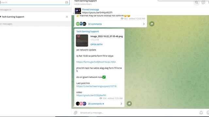Viewport: 209px width, 117px height.
Task: Click the 'Pinned message' label
Action: click(90, 9)
